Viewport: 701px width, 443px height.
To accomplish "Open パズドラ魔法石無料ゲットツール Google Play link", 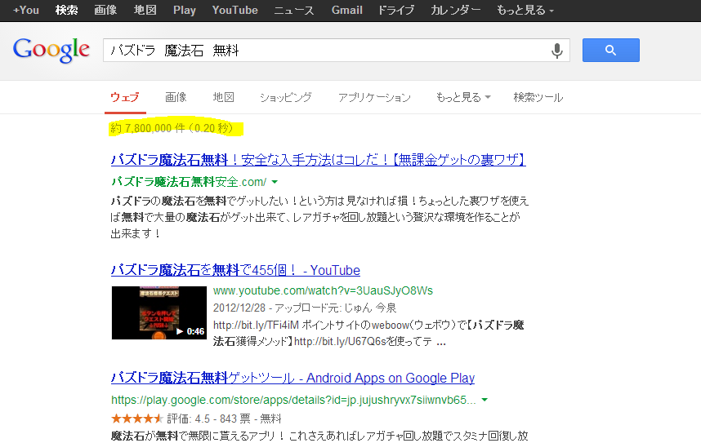I will [x=292, y=378].
